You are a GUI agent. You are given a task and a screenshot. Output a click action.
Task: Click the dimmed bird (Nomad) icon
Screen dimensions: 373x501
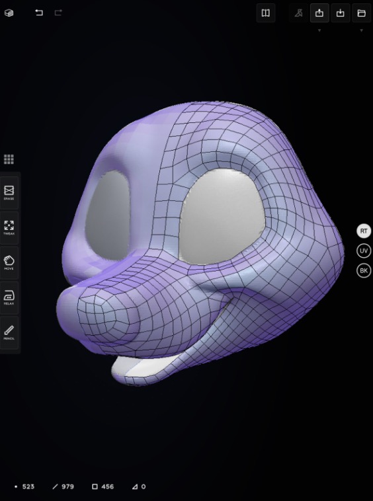click(x=298, y=13)
